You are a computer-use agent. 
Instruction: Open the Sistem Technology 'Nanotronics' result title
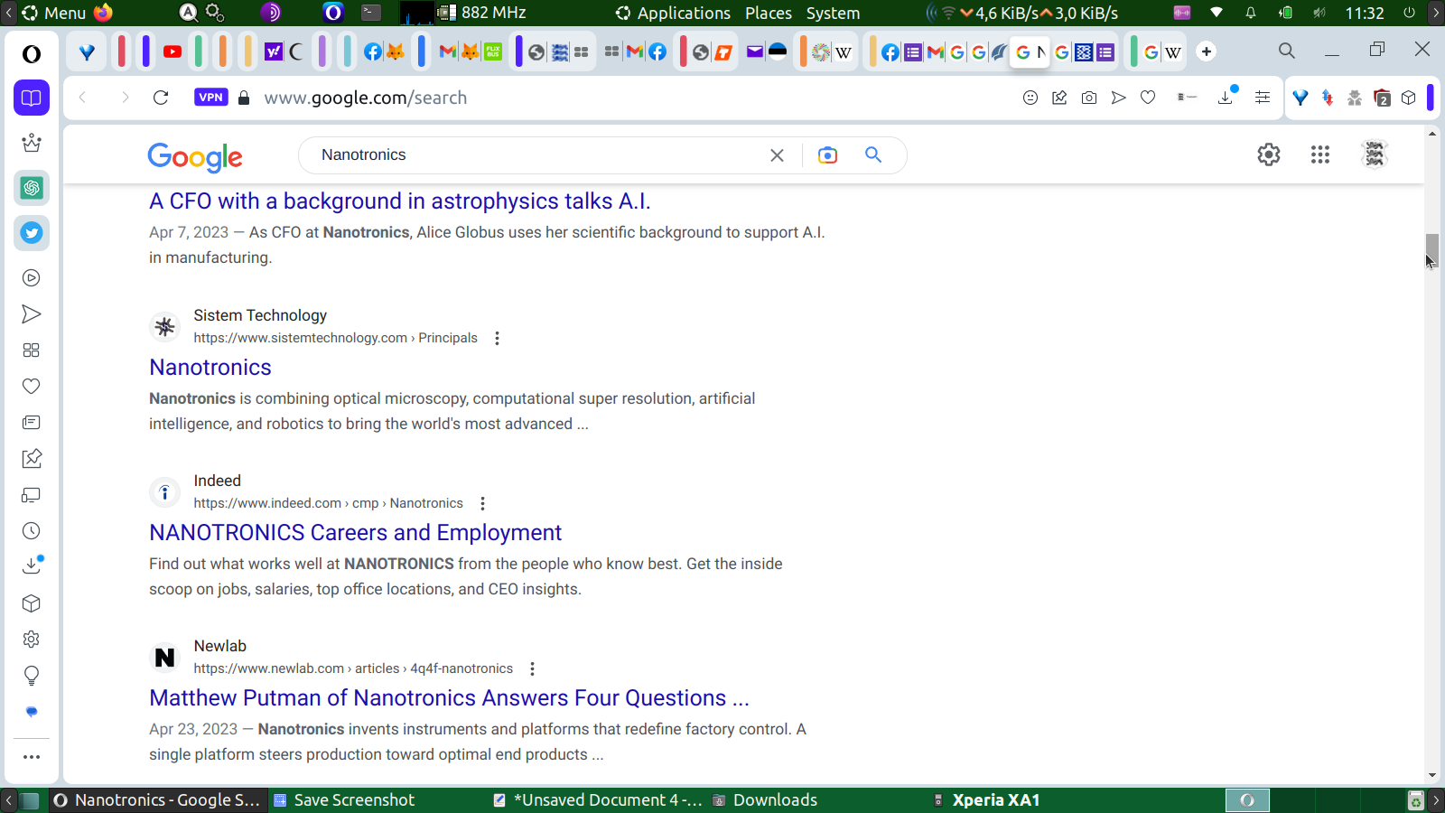click(x=210, y=367)
